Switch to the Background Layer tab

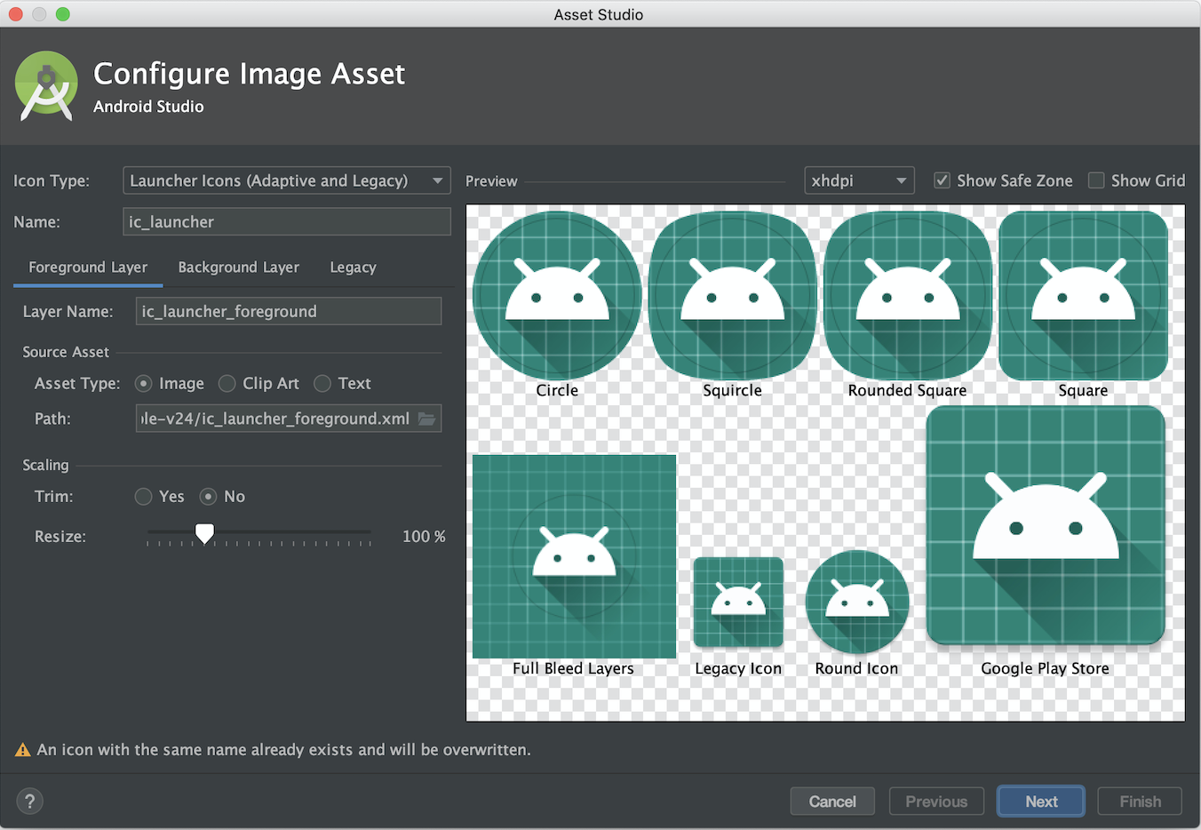(238, 267)
